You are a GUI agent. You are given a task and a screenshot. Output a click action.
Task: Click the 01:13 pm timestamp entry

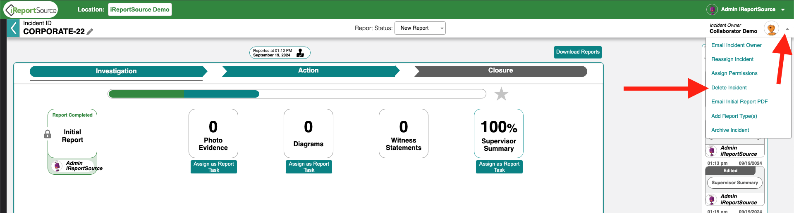[x=717, y=164]
